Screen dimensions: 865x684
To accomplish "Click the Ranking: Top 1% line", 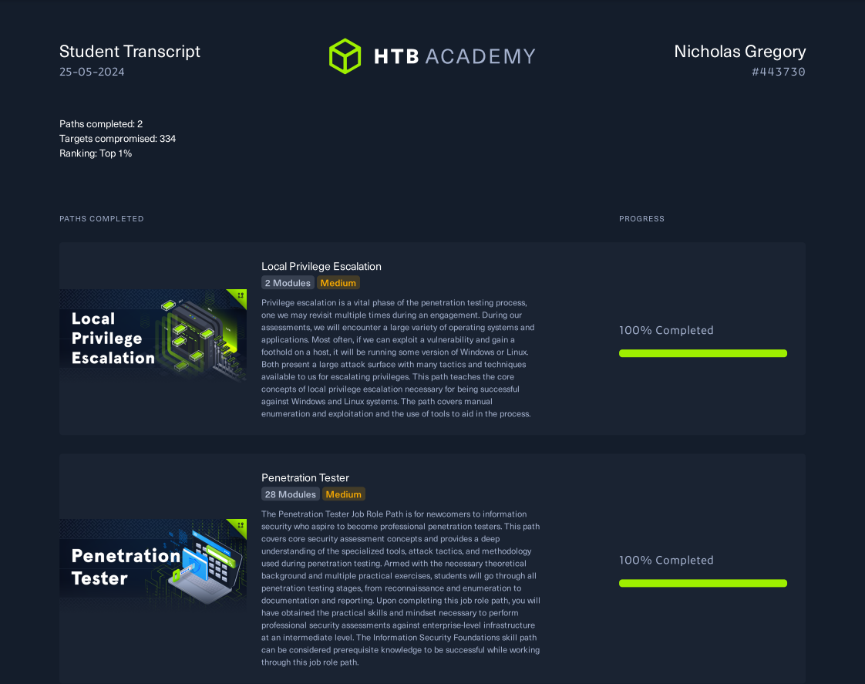I will [96, 153].
